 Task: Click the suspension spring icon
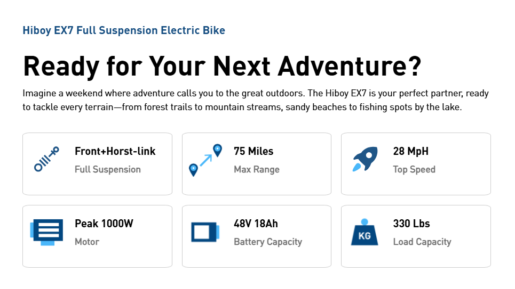tap(46, 160)
